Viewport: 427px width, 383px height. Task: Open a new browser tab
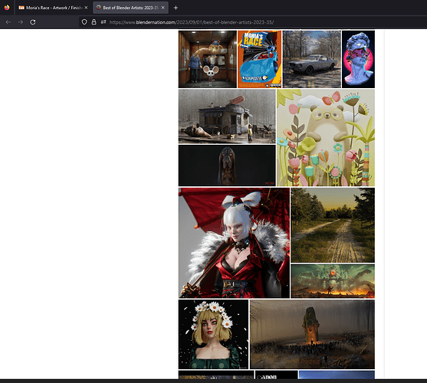point(176,8)
